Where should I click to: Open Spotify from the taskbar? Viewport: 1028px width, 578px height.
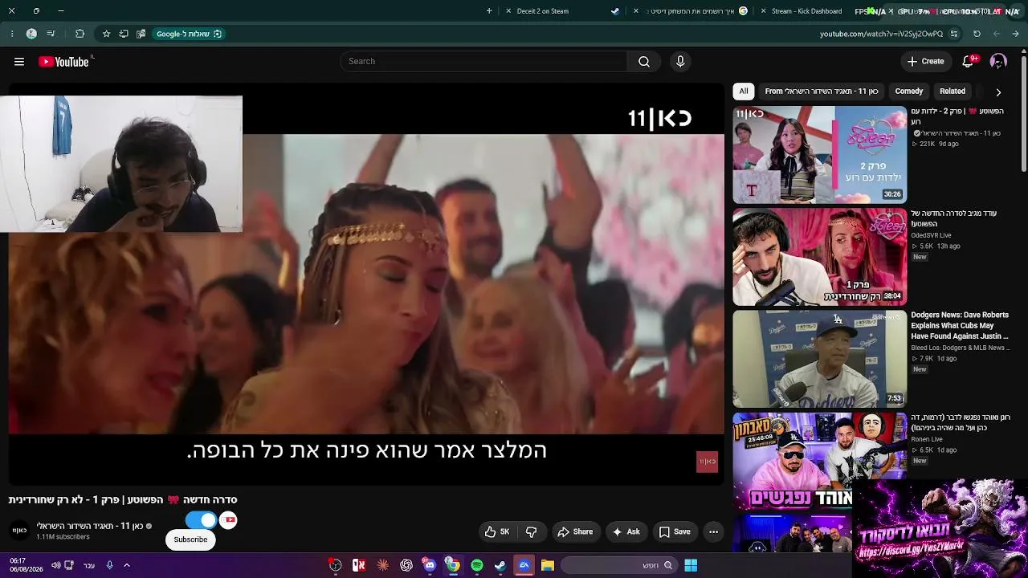(x=477, y=565)
